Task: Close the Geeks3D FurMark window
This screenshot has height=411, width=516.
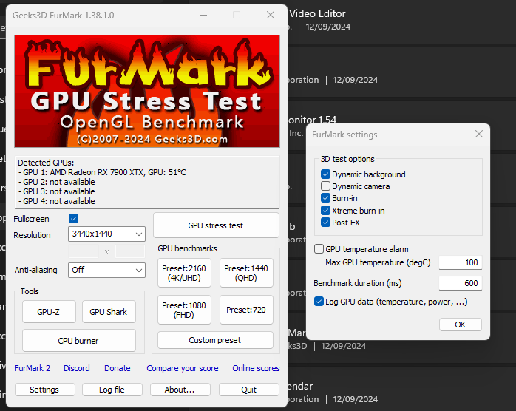Action: point(271,15)
